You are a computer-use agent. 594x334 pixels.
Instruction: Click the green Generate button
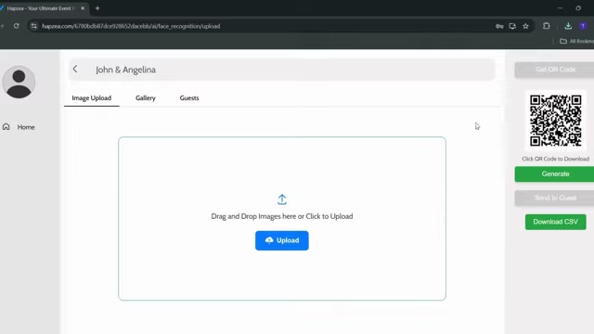[x=555, y=174]
